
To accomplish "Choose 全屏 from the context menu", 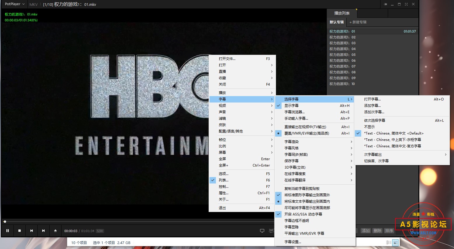I will coord(242,159).
